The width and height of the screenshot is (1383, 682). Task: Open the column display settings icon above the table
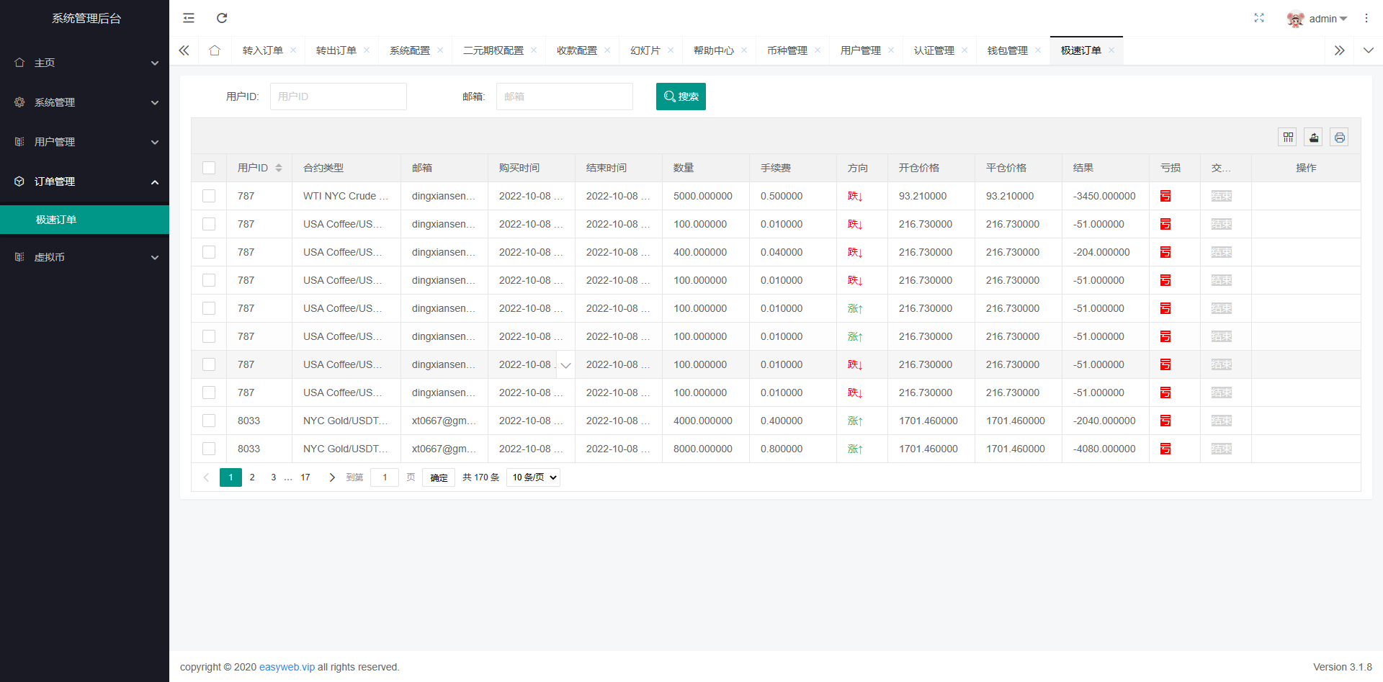point(1287,137)
